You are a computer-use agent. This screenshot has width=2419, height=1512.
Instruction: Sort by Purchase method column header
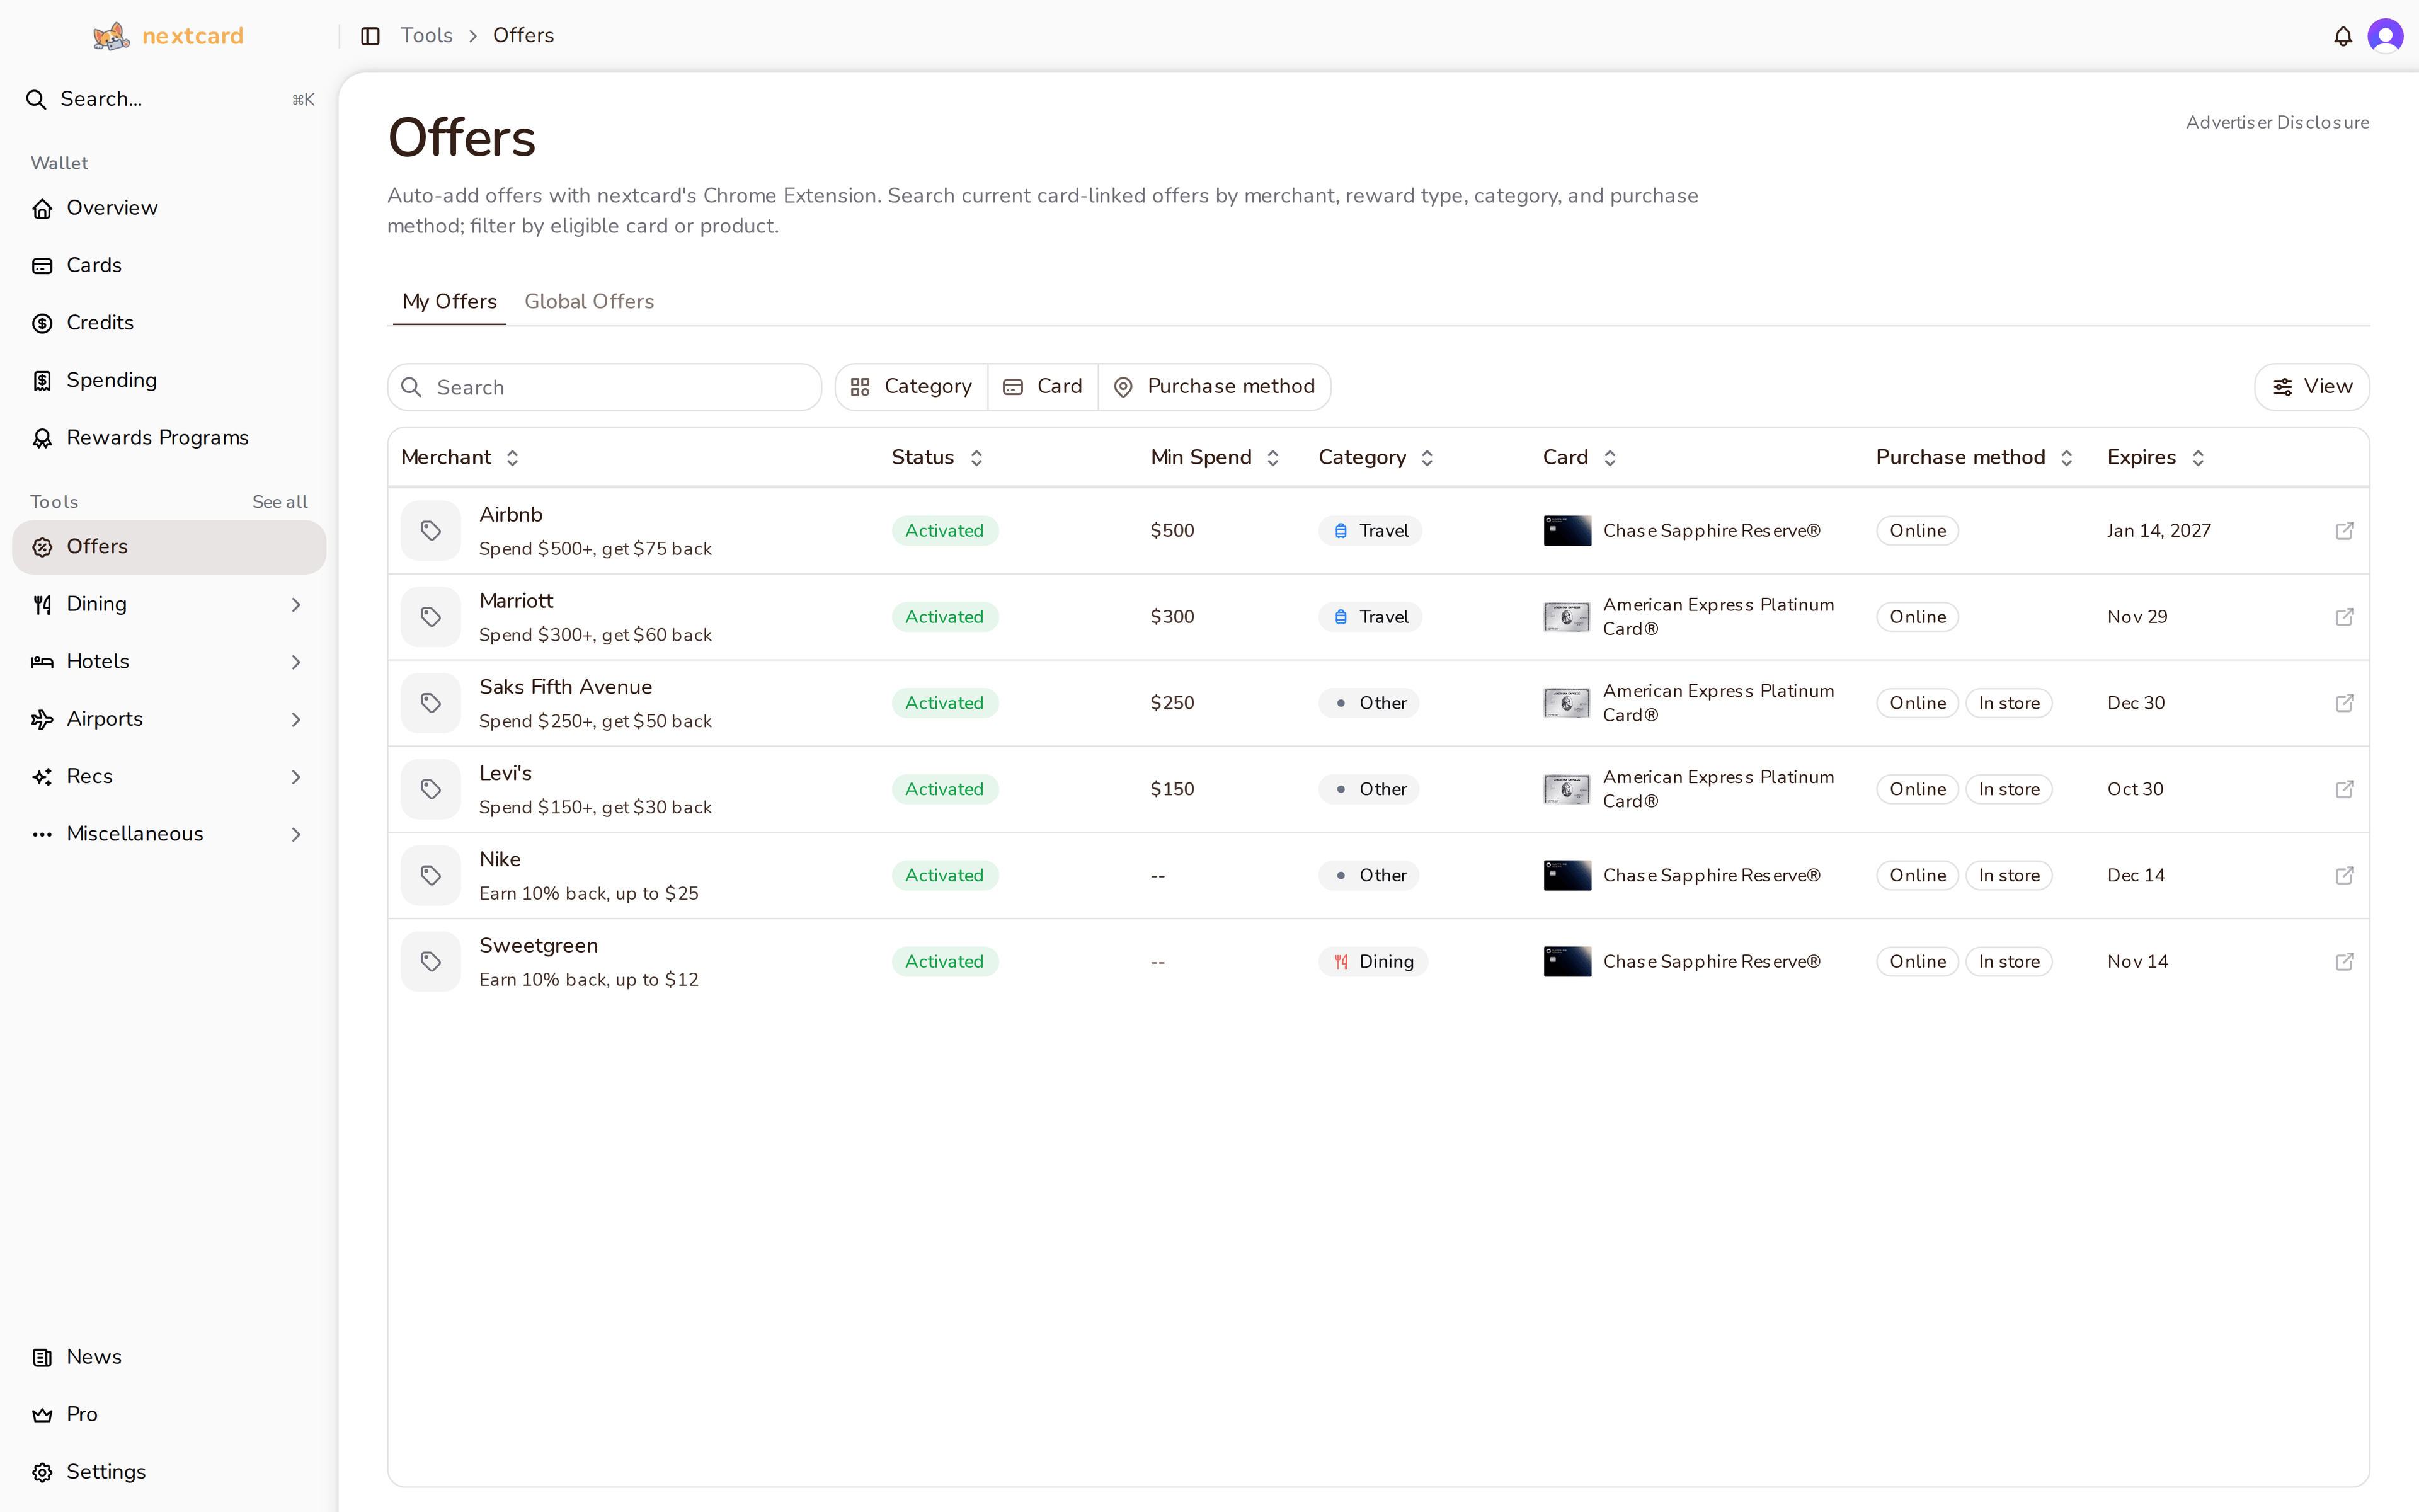pyautogui.click(x=1974, y=457)
